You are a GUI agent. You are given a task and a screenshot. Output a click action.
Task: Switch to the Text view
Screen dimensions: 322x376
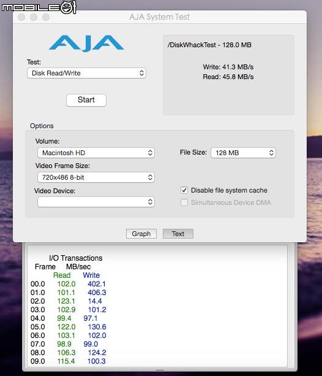[178, 234]
